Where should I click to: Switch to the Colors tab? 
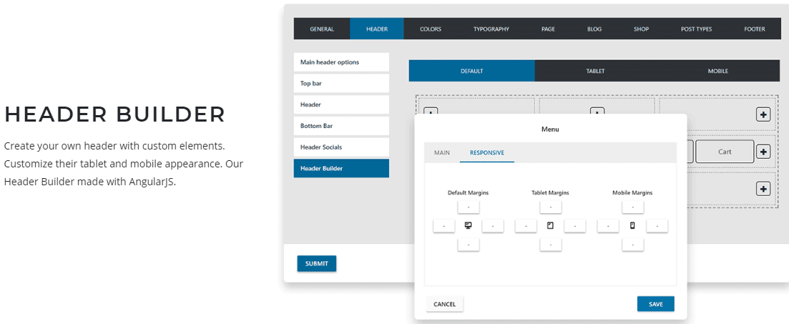[x=431, y=29]
